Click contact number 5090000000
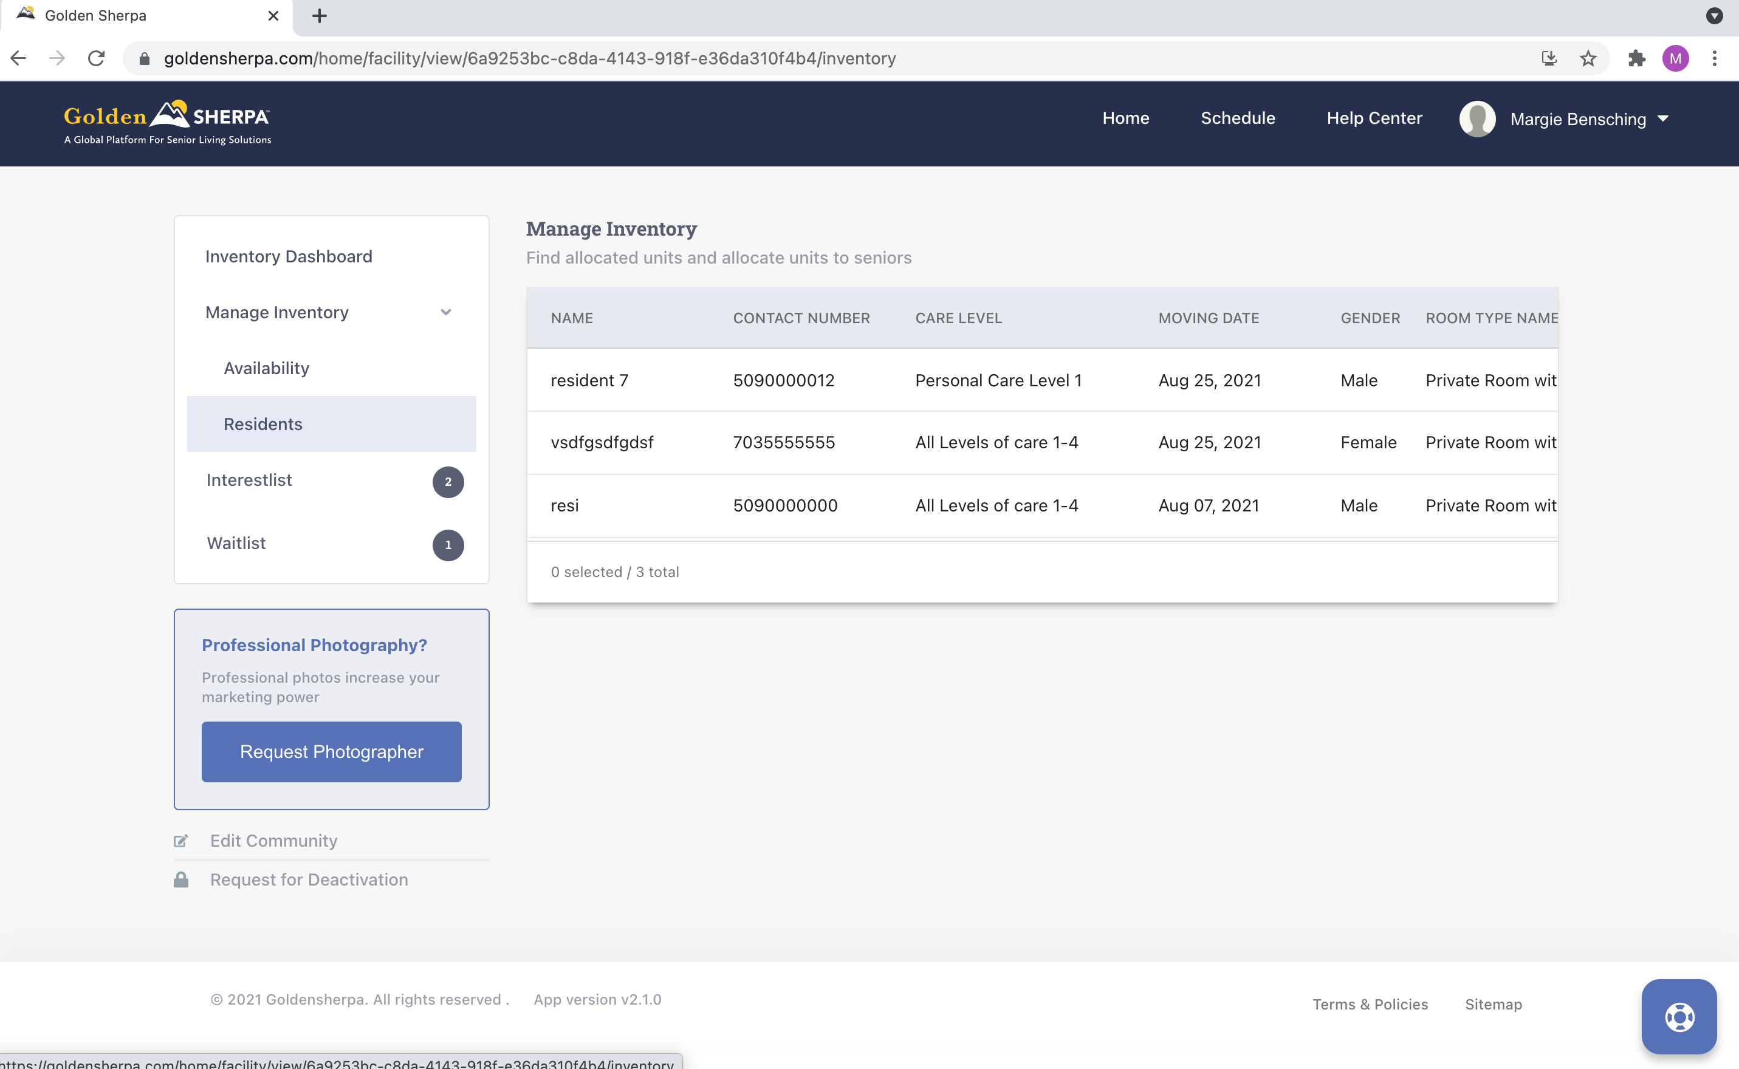The width and height of the screenshot is (1739, 1069). [x=785, y=505]
